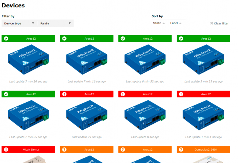This screenshot has height=163, width=238.
Task: Click OK check icon, device updated 7 min 25 sec ago
Action: click(6, 94)
